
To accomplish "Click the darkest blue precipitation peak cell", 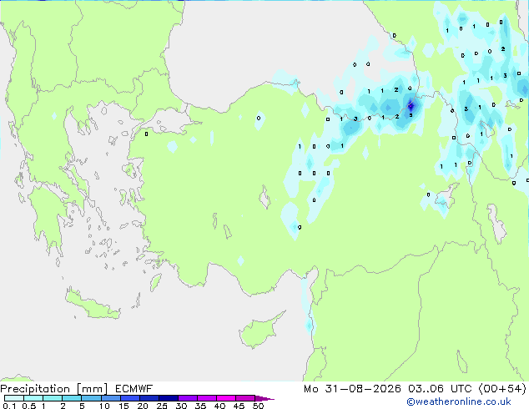I will [411, 106].
